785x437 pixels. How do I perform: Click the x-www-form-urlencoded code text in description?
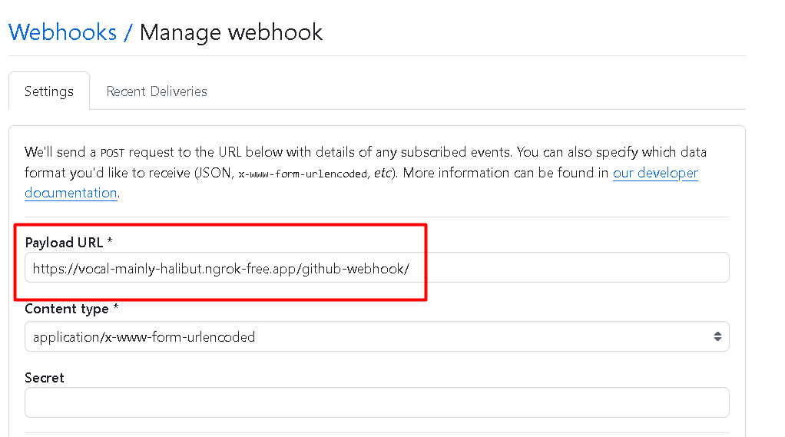303,174
